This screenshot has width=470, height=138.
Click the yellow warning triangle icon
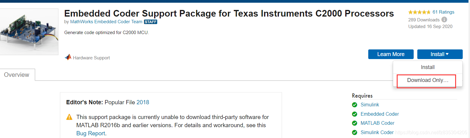click(70, 117)
